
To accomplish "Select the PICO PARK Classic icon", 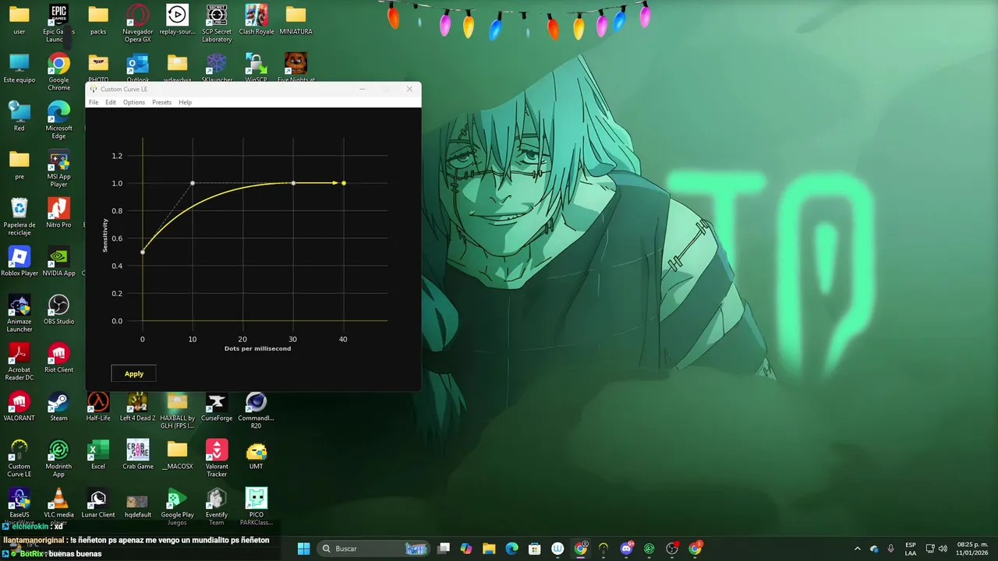I will [x=257, y=506].
